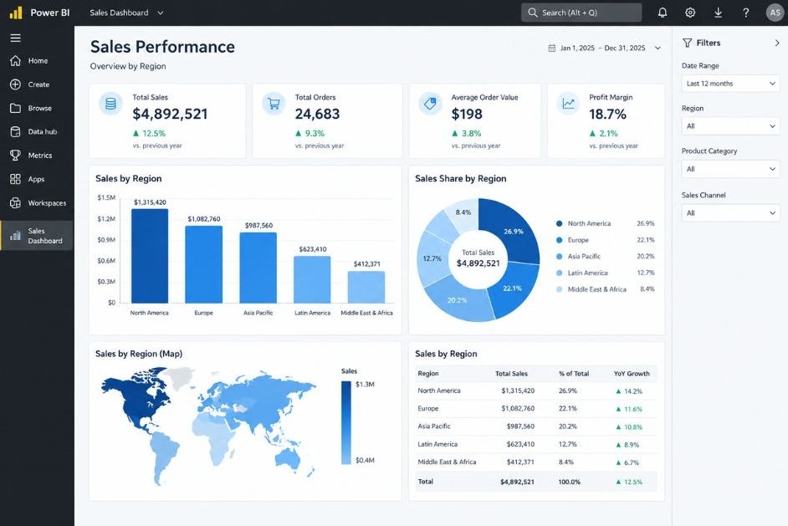Click the Total Orders cart icon
Image resolution: width=788 pixels, height=526 pixels.
[x=274, y=104]
